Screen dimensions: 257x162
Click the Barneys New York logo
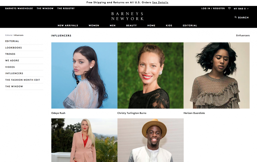pyautogui.click(x=127, y=16)
